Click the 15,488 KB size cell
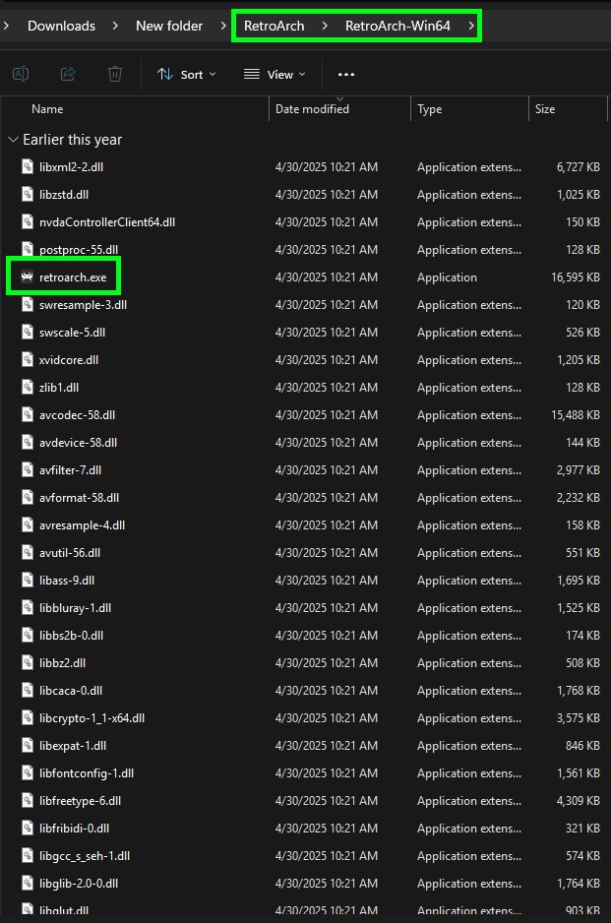This screenshot has width=611, height=923. [x=576, y=415]
